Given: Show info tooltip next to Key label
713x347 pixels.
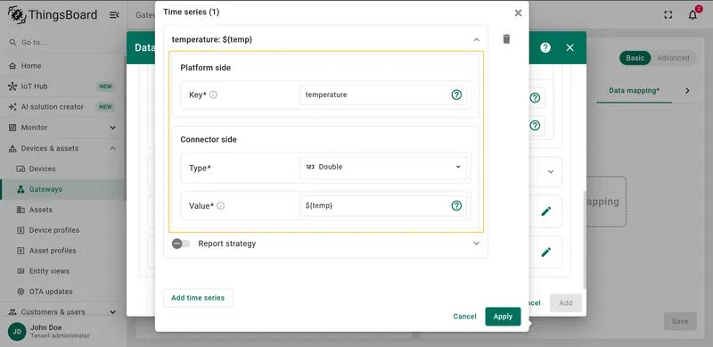Looking at the screenshot, I should 213,95.
